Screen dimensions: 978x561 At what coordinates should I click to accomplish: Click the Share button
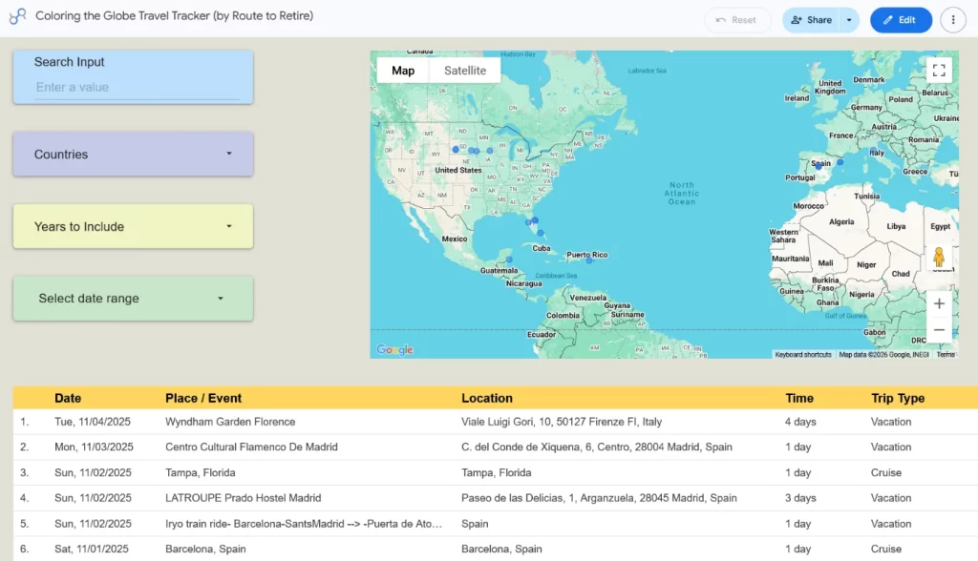pos(812,20)
